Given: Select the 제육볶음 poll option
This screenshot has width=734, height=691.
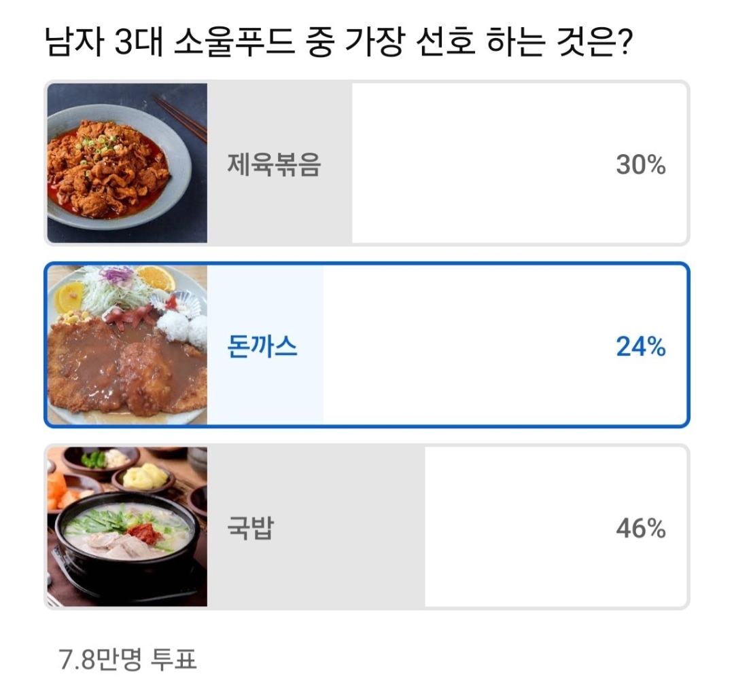Looking at the screenshot, I should tap(367, 163).
